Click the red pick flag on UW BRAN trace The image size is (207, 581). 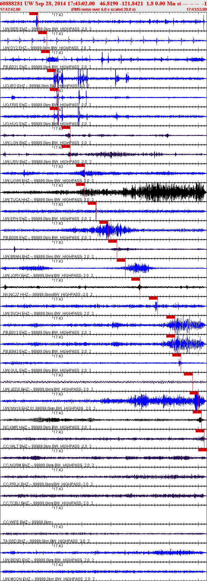112,241
